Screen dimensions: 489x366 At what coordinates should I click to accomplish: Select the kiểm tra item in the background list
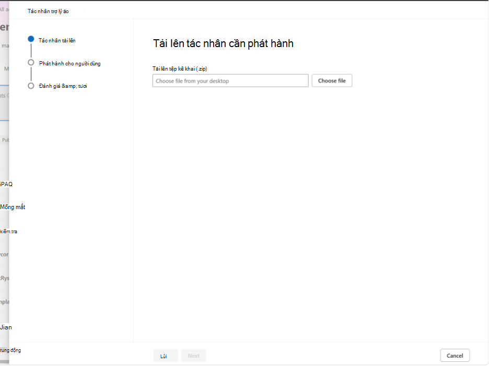pos(9,232)
